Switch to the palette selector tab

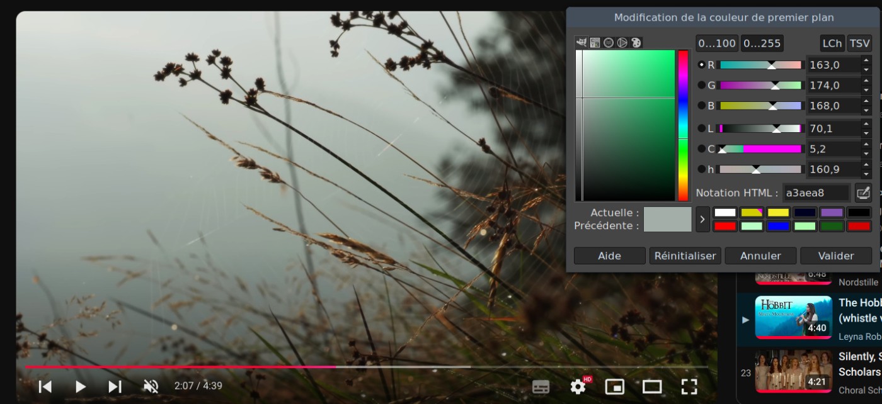click(636, 43)
